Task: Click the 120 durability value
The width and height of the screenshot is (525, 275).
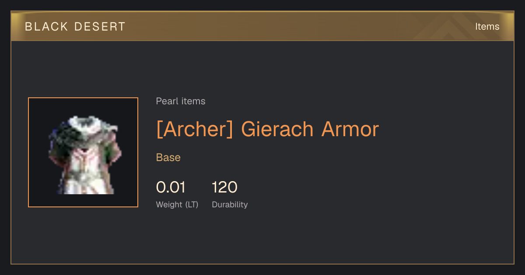Action: 224,187
